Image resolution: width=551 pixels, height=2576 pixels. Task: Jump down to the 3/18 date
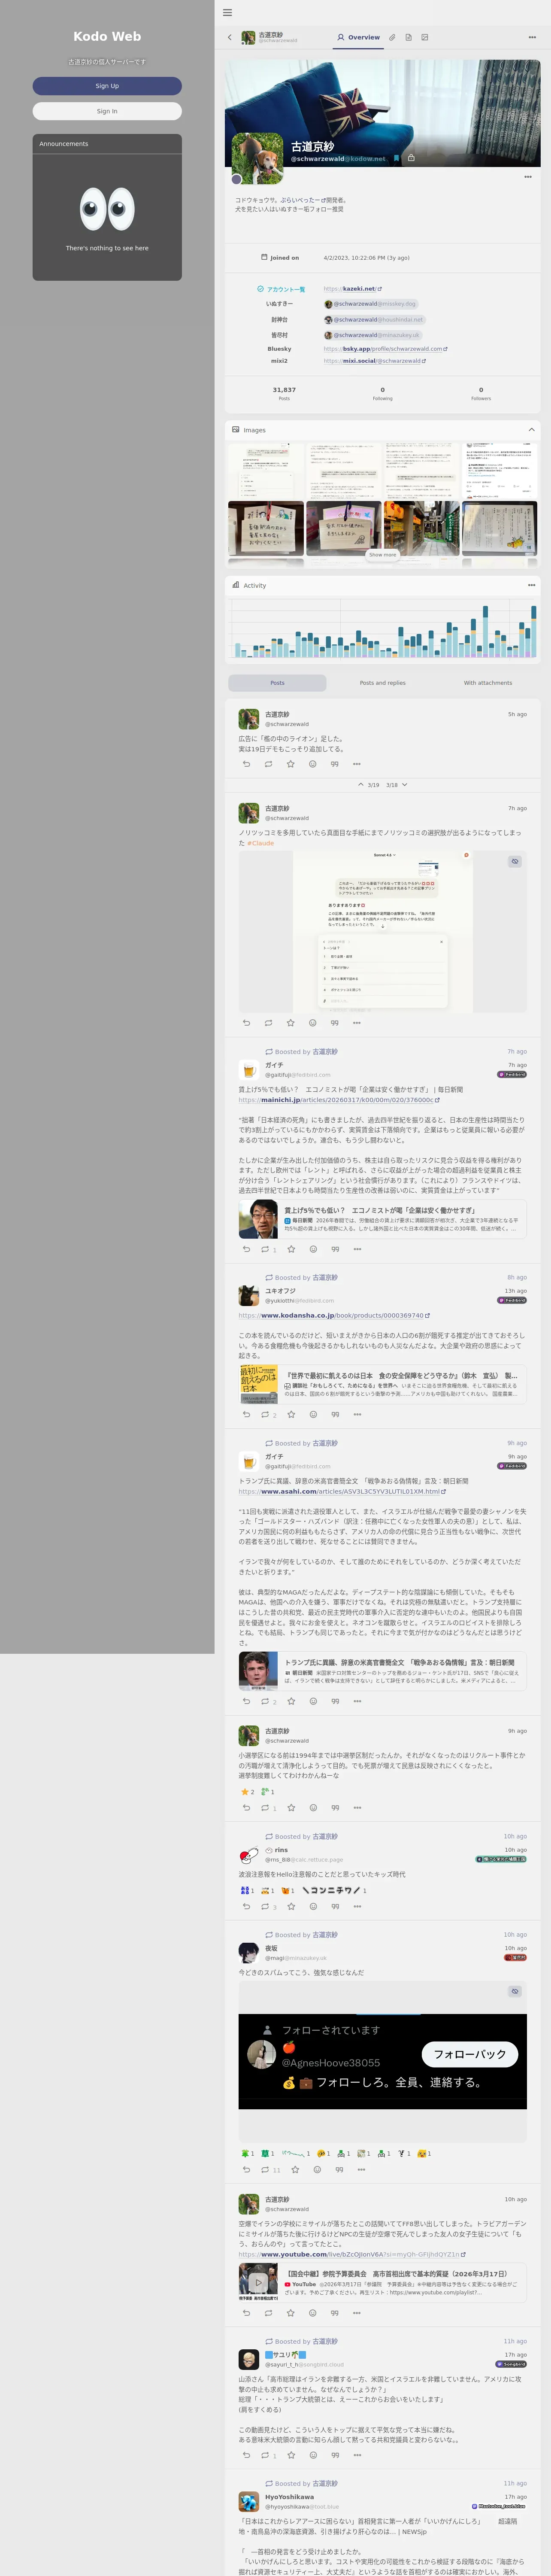coord(397,785)
